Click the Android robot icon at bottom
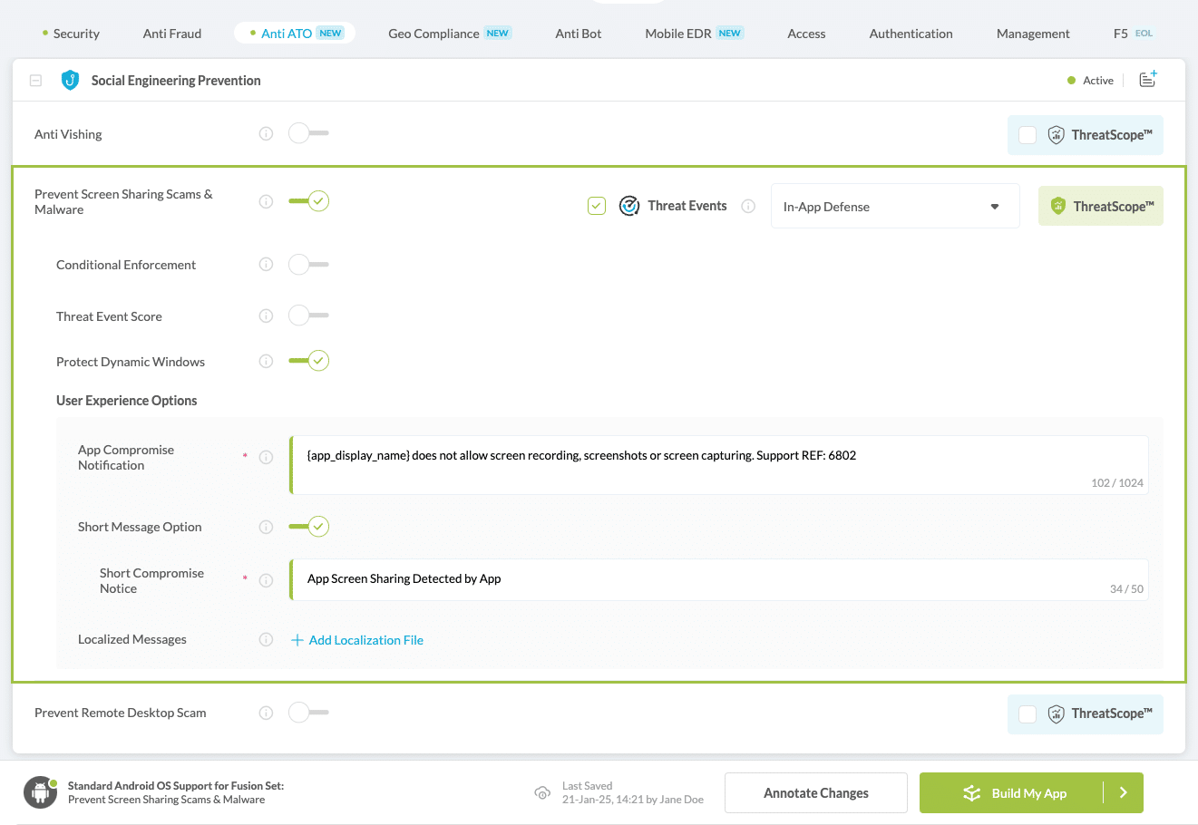The image size is (1198, 825). click(x=40, y=792)
